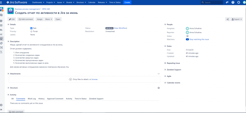
Task: Click the feedback megaphone icon
Action: tap(227, 2)
